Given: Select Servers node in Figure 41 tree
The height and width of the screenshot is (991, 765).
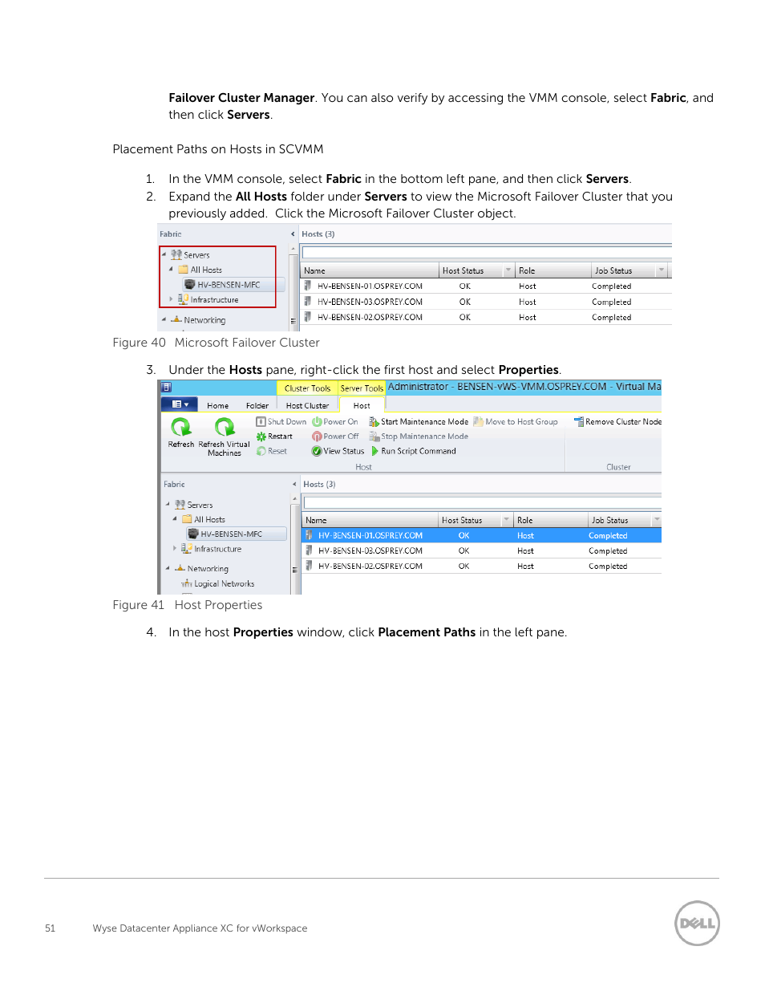Looking at the screenshot, I should pyautogui.click(x=194, y=505).
